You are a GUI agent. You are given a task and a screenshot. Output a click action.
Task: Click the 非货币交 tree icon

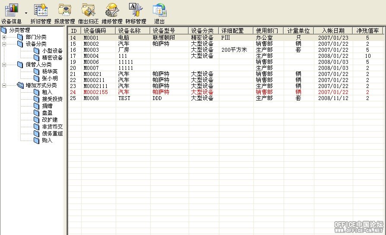(36, 127)
